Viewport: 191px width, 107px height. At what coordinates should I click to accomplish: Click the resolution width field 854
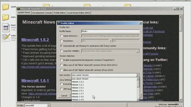point(95,41)
